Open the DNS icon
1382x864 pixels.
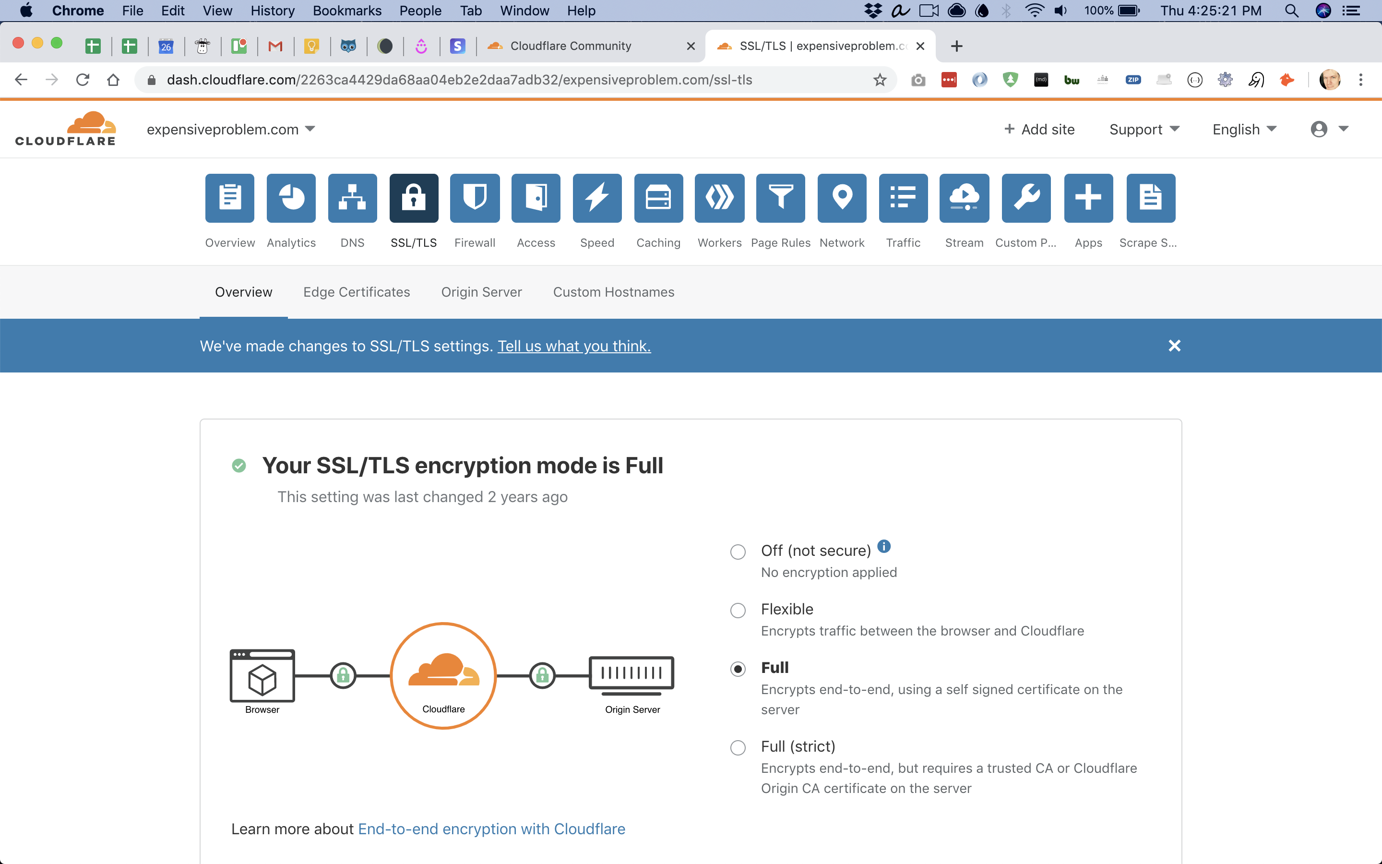352,198
